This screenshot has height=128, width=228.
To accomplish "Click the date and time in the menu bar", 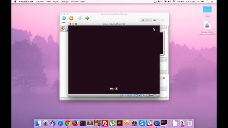I will (x=195, y=1).
